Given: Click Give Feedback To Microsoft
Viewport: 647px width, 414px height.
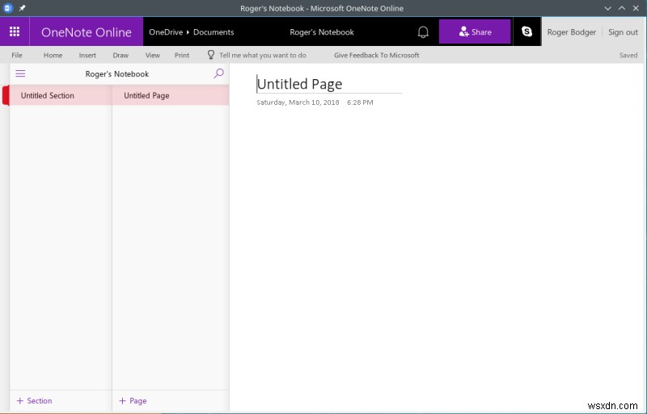Looking at the screenshot, I should pyautogui.click(x=376, y=55).
